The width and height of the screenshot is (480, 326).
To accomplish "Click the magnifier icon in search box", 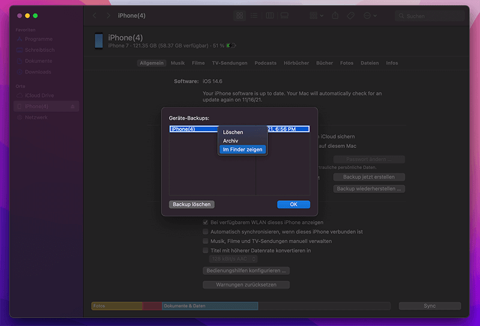I will coord(401,16).
